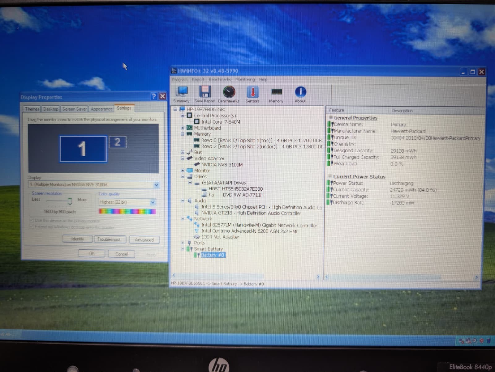The height and width of the screenshot is (372, 495).
Task: Open the About info icon
Action: click(x=300, y=94)
